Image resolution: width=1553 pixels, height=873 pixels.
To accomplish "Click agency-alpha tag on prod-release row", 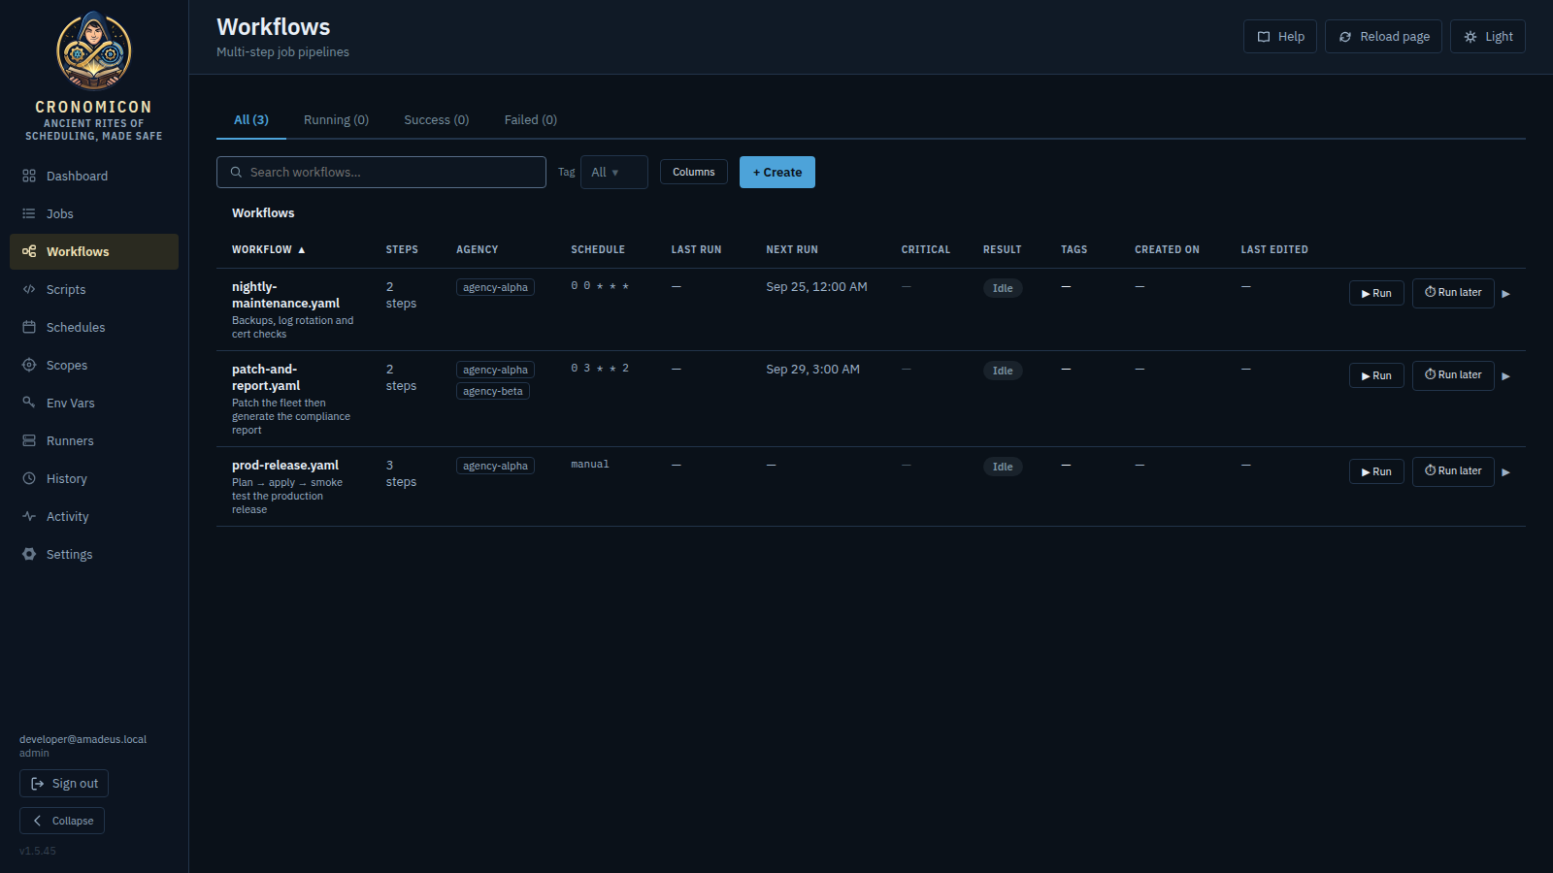I will coord(495,466).
